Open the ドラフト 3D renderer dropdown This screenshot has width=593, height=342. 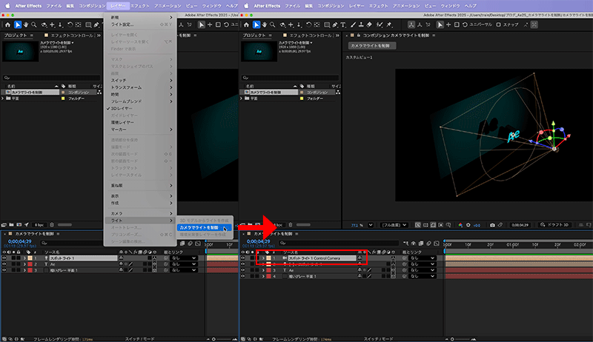pos(554,224)
